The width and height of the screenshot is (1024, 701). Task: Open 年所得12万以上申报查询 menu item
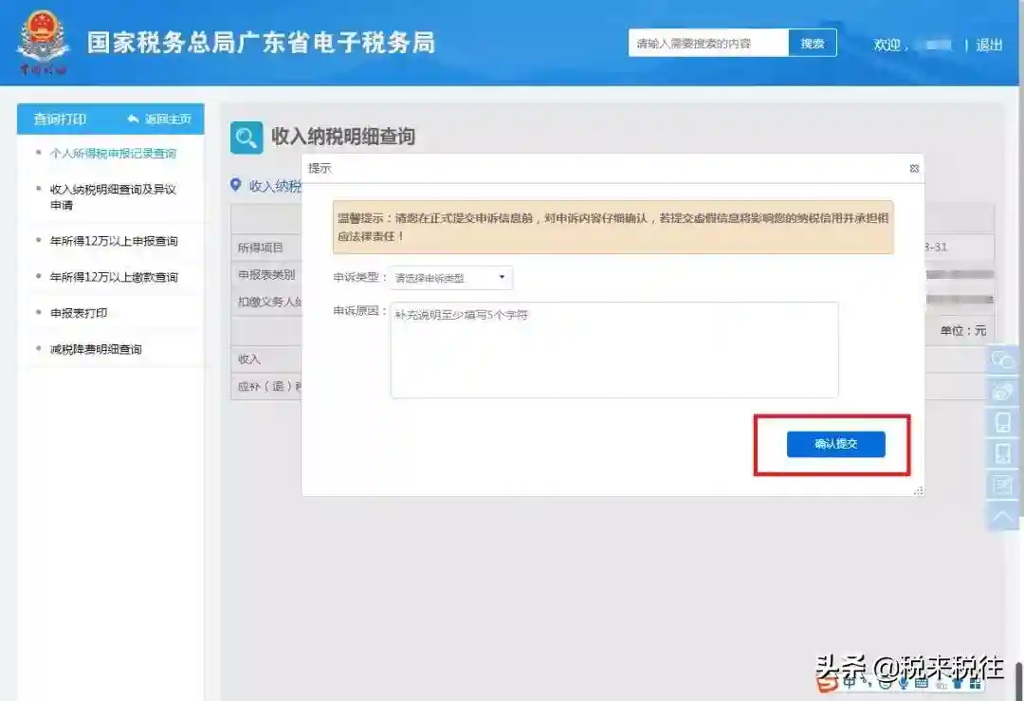[x=113, y=241]
